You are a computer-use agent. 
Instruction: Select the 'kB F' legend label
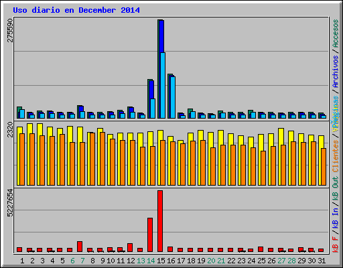point(336,245)
